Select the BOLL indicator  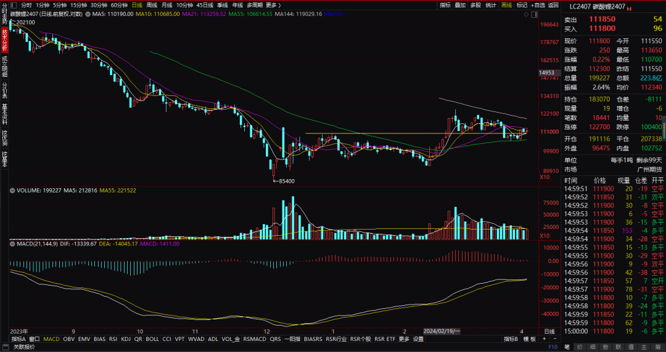152,339
